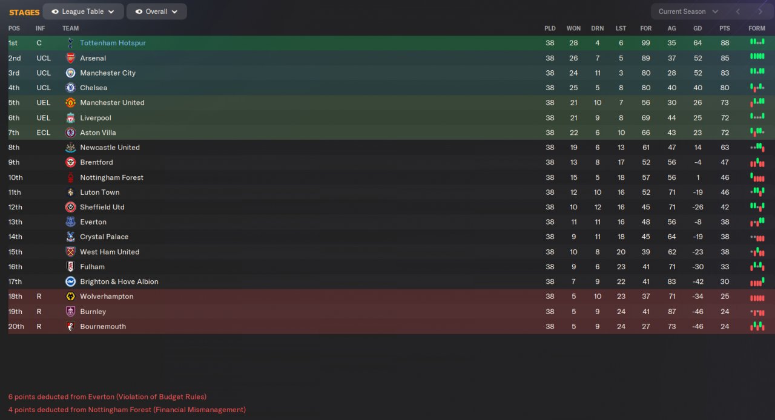Open the Chelsea team name link
This screenshot has width=775, height=420.
point(93,88)
